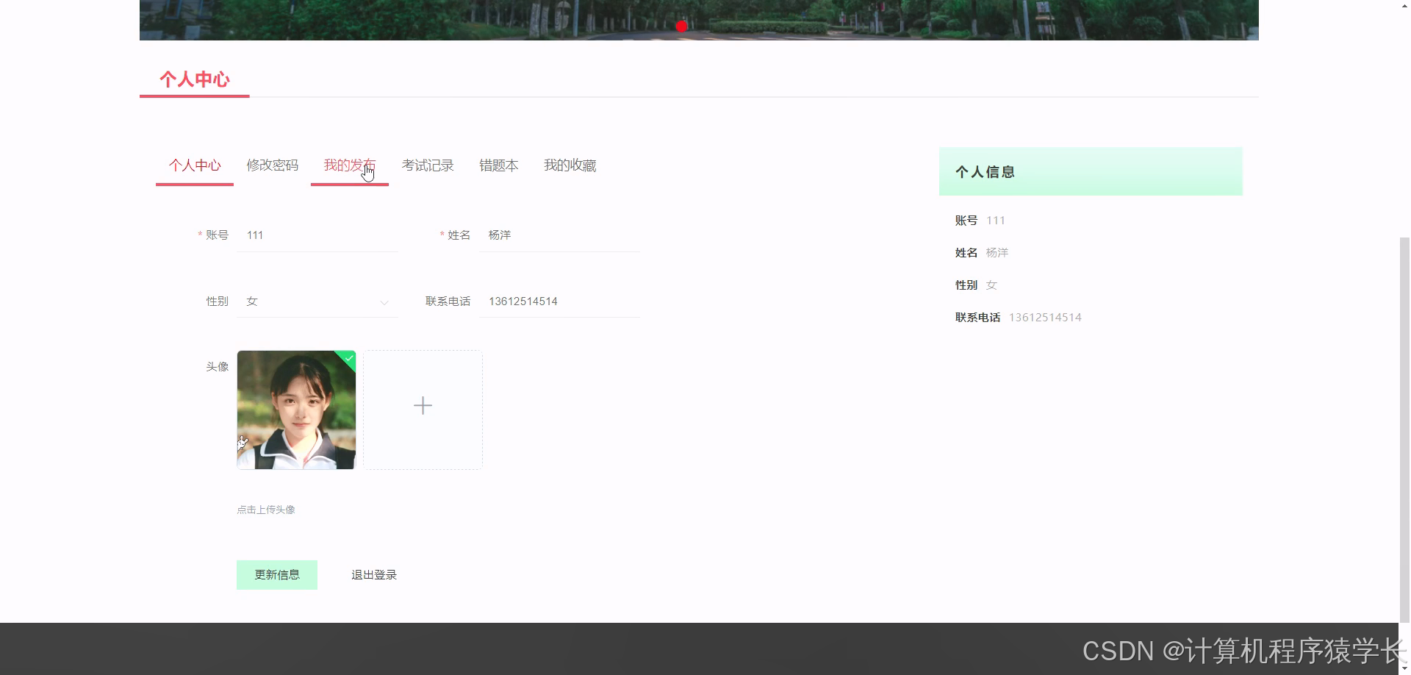
Task: Expand the gender selection combo box
Action: pyautogui.click(x=317, y=301)
